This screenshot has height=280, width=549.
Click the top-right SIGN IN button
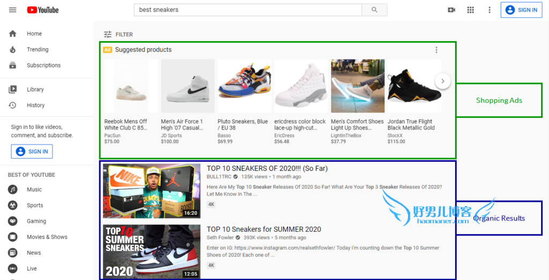[x=521, y=10]
